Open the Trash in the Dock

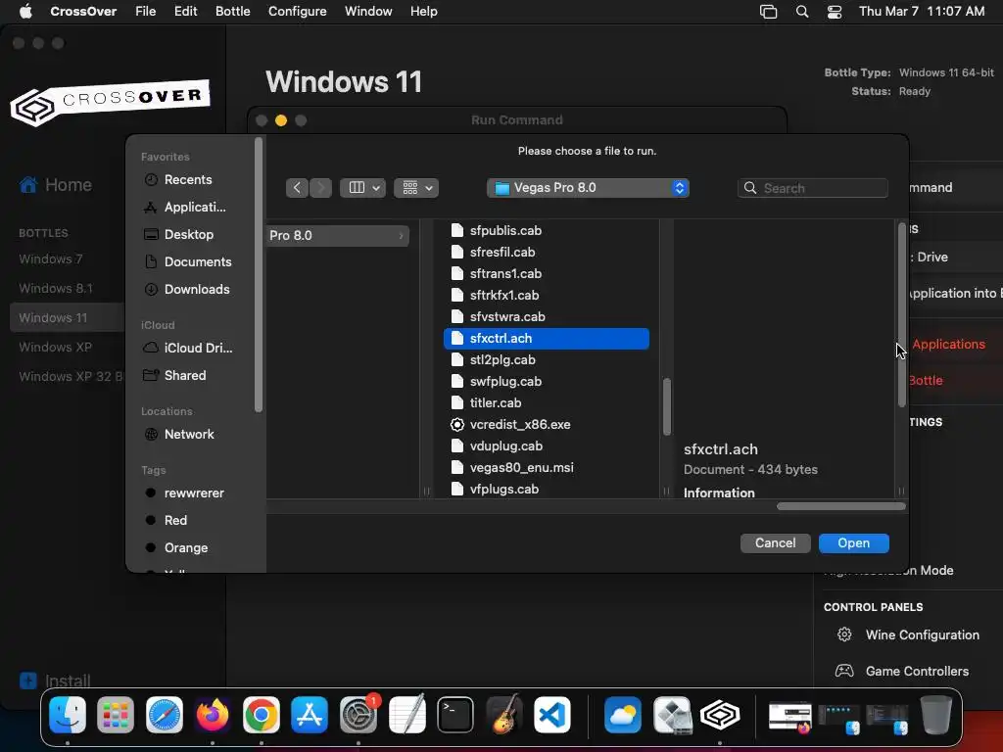pos(935,714)
